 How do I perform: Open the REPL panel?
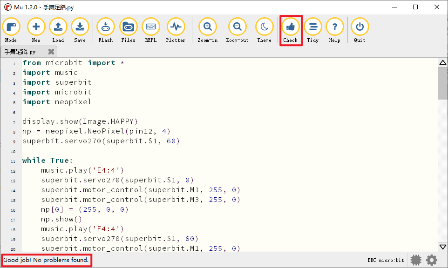coord(151,30)
